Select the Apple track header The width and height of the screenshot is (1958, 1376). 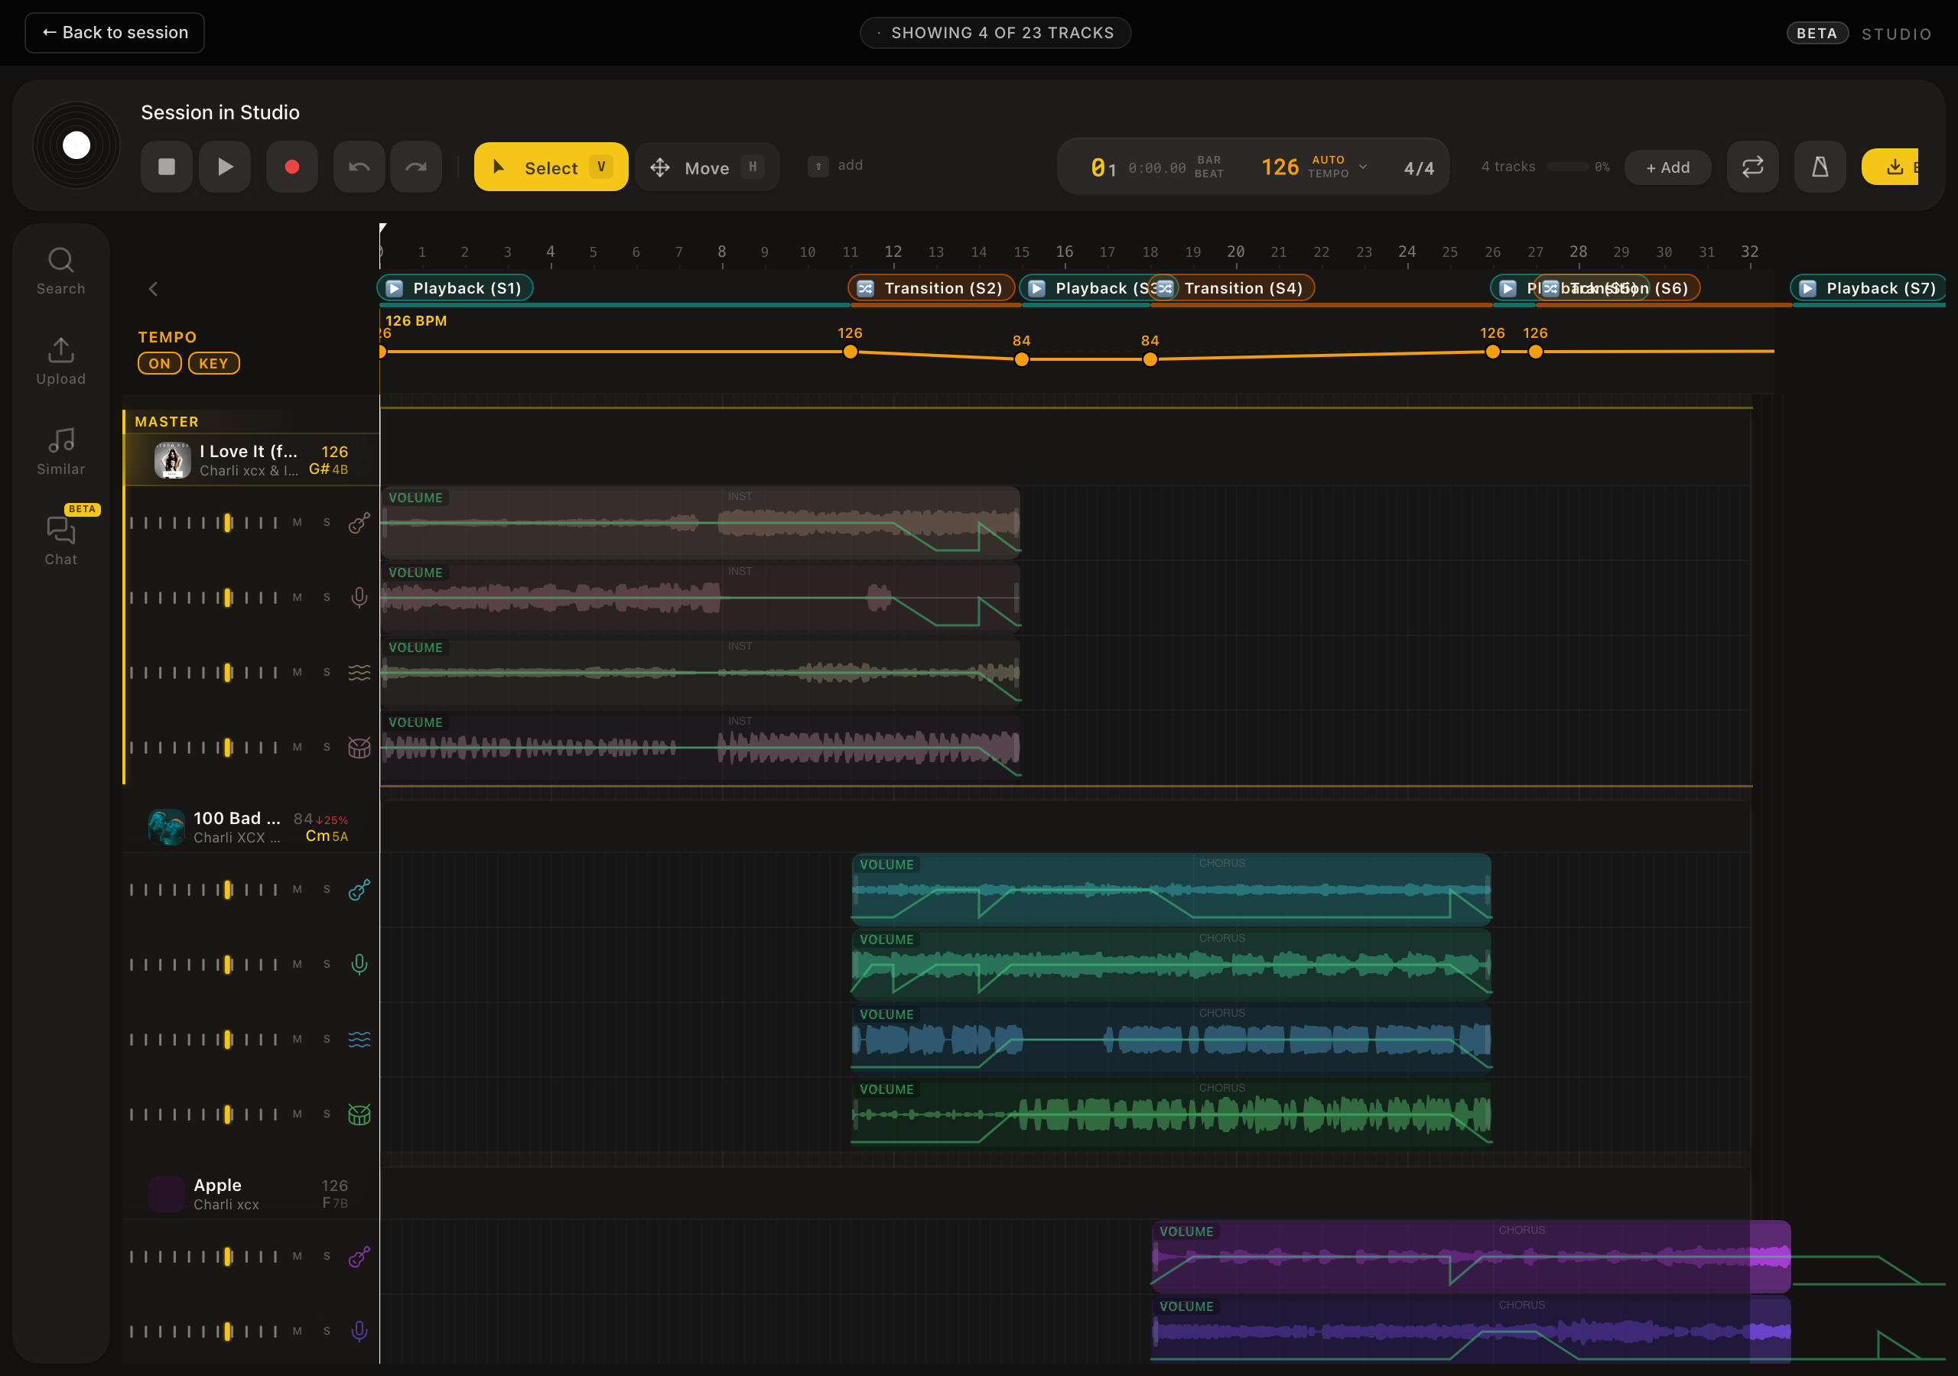coord(251,1193)
